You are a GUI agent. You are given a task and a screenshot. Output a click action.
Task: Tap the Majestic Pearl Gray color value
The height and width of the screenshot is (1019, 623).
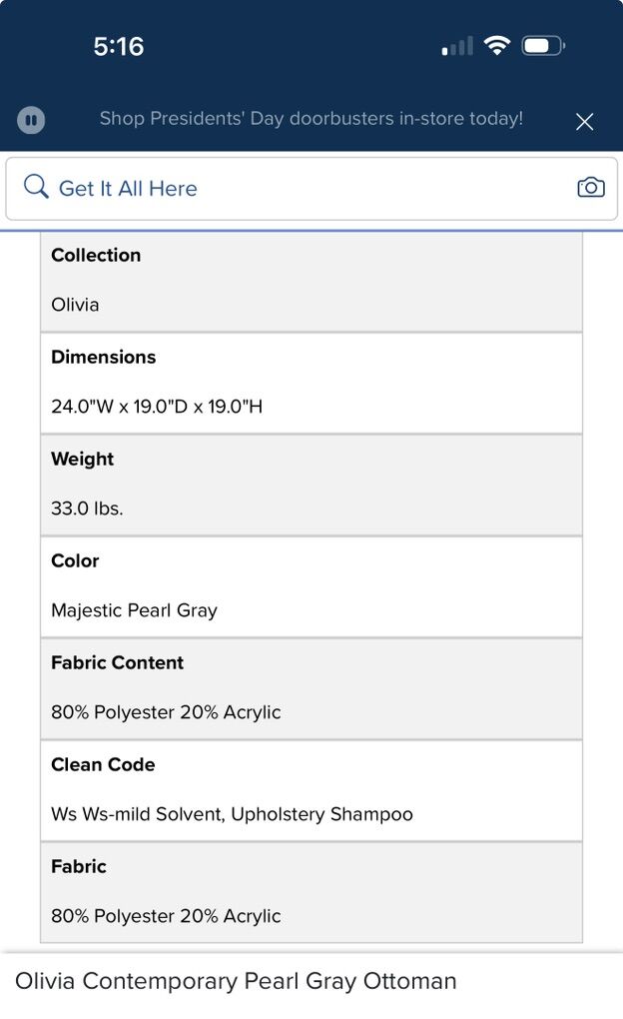click(x=135, y=610)
